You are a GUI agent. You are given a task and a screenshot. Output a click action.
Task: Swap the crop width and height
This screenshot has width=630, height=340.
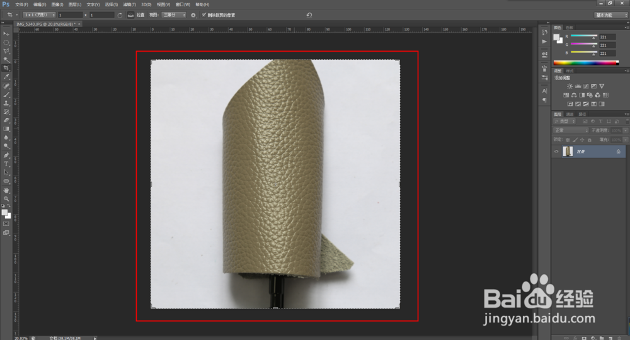pyautogui.click(x=120, y=15)
